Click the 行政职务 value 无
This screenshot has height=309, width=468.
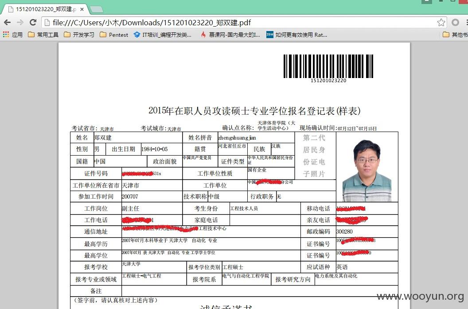(279, 196)
